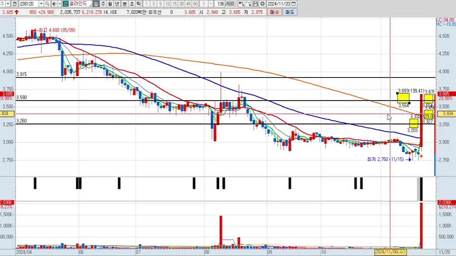Click the 전 button beside the code field
The width and height of the screenshot is (456, 256).
click(14, 4)
